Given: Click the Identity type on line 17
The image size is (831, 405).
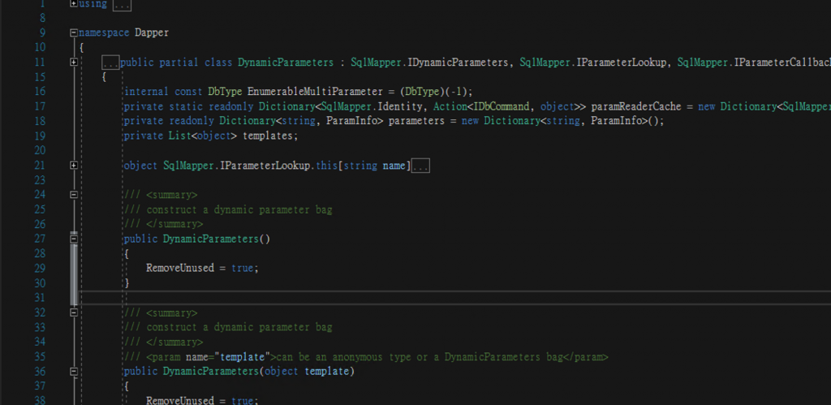Looking at the screenshot, I should [399, 106].
